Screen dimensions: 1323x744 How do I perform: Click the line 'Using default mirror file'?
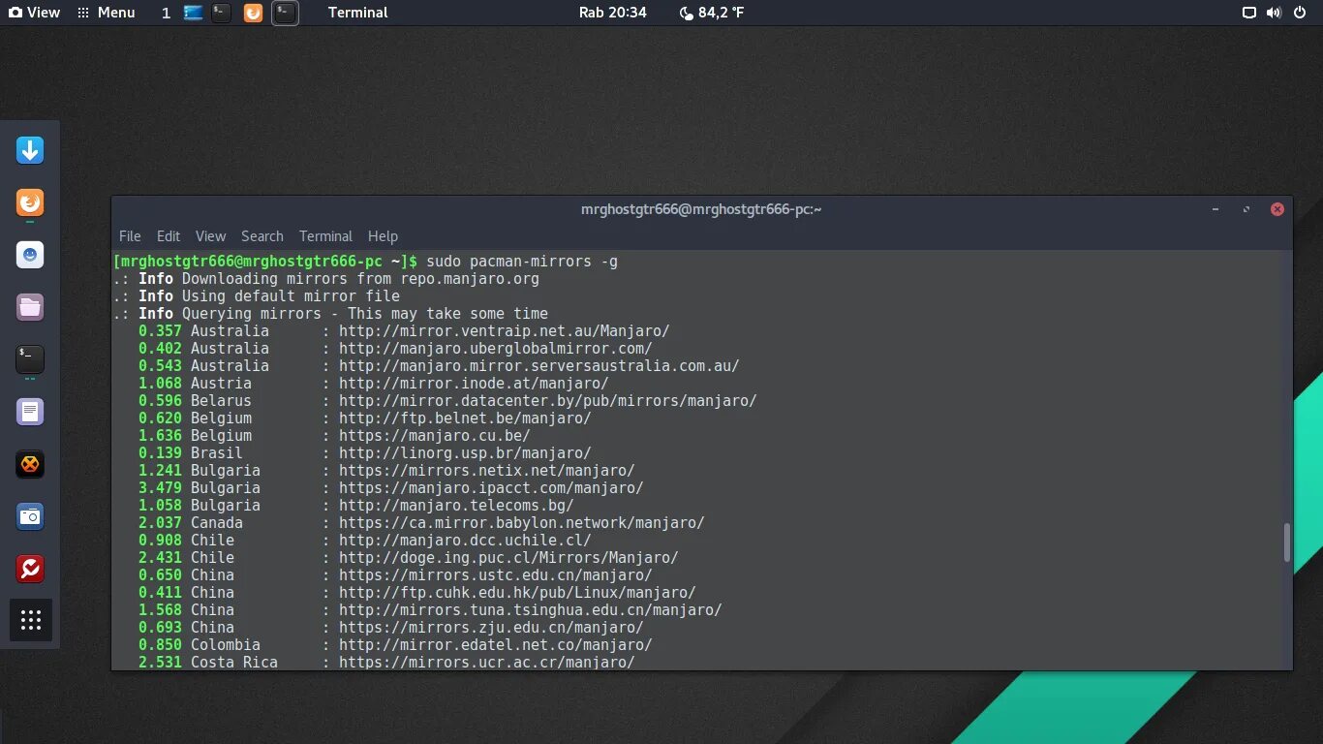click(x=291, y=296)
